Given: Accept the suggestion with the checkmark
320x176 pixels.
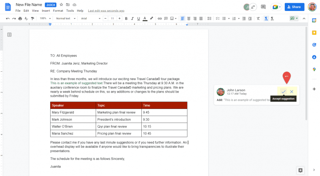Looking at the screenshot, I should pyautogui.click(x=284, y=92).
